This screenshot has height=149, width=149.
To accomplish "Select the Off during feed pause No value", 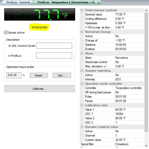I will click(129, 92).
